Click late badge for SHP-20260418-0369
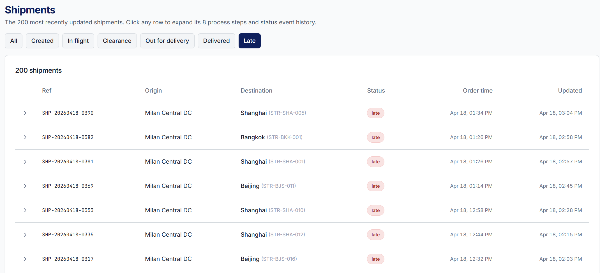600x273 pixels. (376, 186)
